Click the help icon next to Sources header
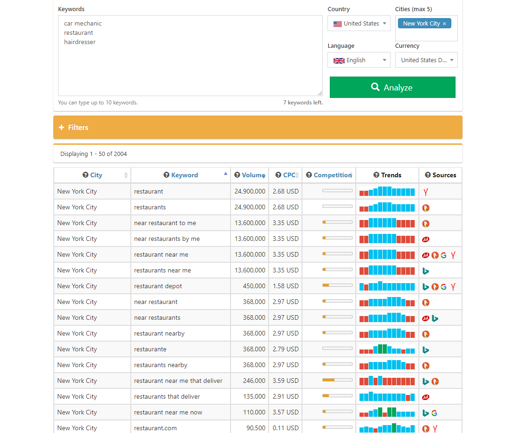520x433 pixels. pos(428,175)
